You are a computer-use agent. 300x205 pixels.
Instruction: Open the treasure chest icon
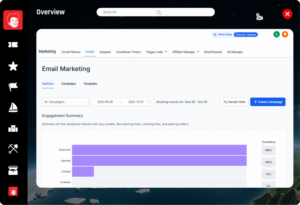[x=13, y=170]
